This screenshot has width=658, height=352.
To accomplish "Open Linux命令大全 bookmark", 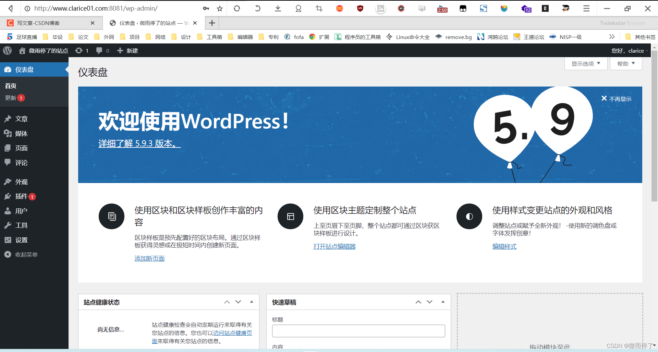I will point(408,37).
